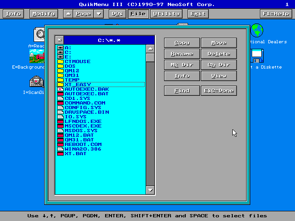Image resolution: width=295 pixels, height=221 pixels.
Task: Click the farm Background picture icon
Action: coord(37,56)
